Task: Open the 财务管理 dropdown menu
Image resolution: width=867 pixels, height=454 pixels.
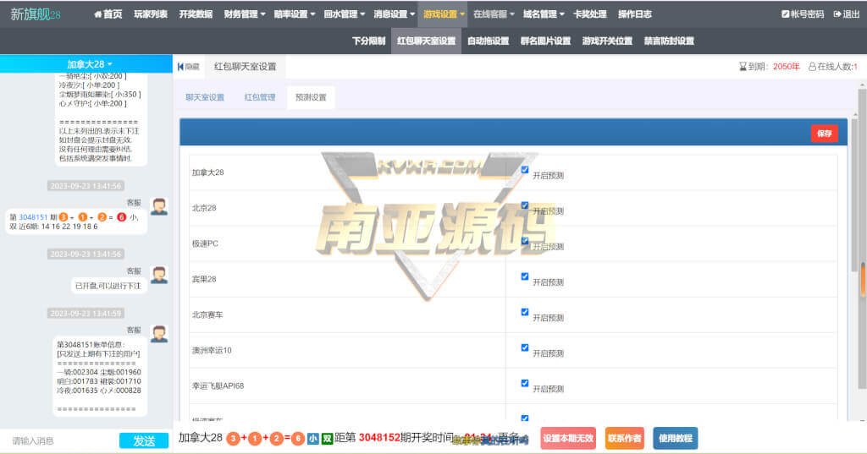Action: (x=244, y=14)
